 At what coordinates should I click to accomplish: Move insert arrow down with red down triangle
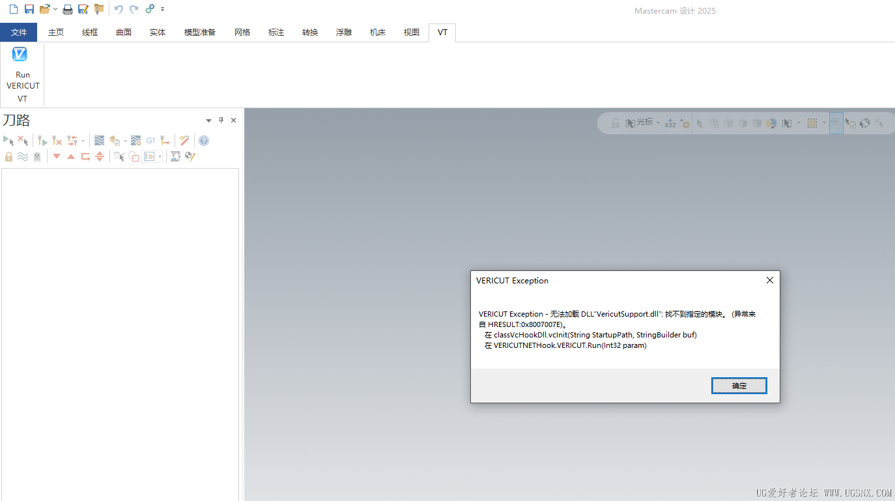click(x=57, y=156)
